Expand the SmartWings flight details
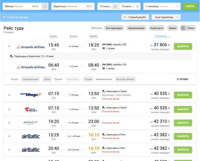 (9, 95)
